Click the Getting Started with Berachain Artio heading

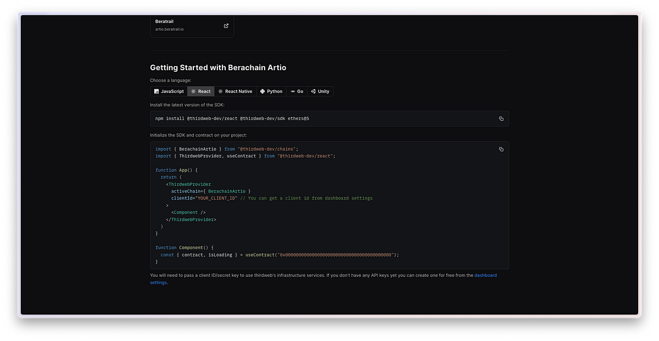click(x=218, y=67)
